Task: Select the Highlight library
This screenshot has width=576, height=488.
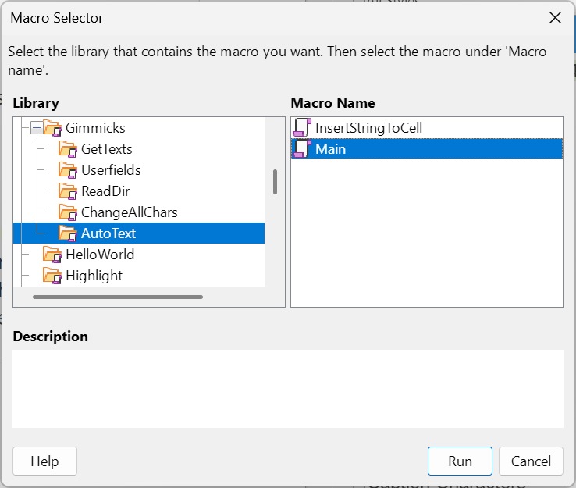Action: (94, 276)
